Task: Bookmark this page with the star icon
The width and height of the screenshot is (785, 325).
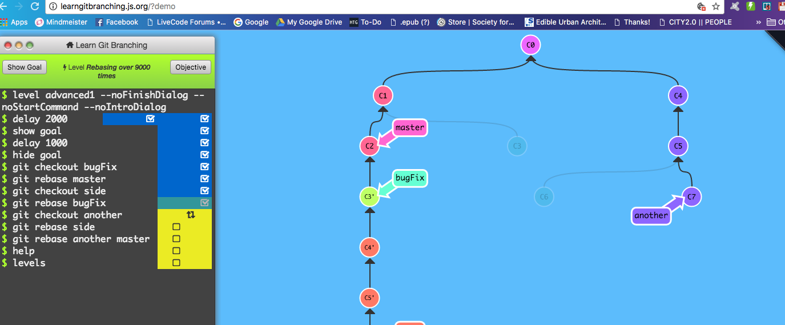Action: tap(715, 6)
